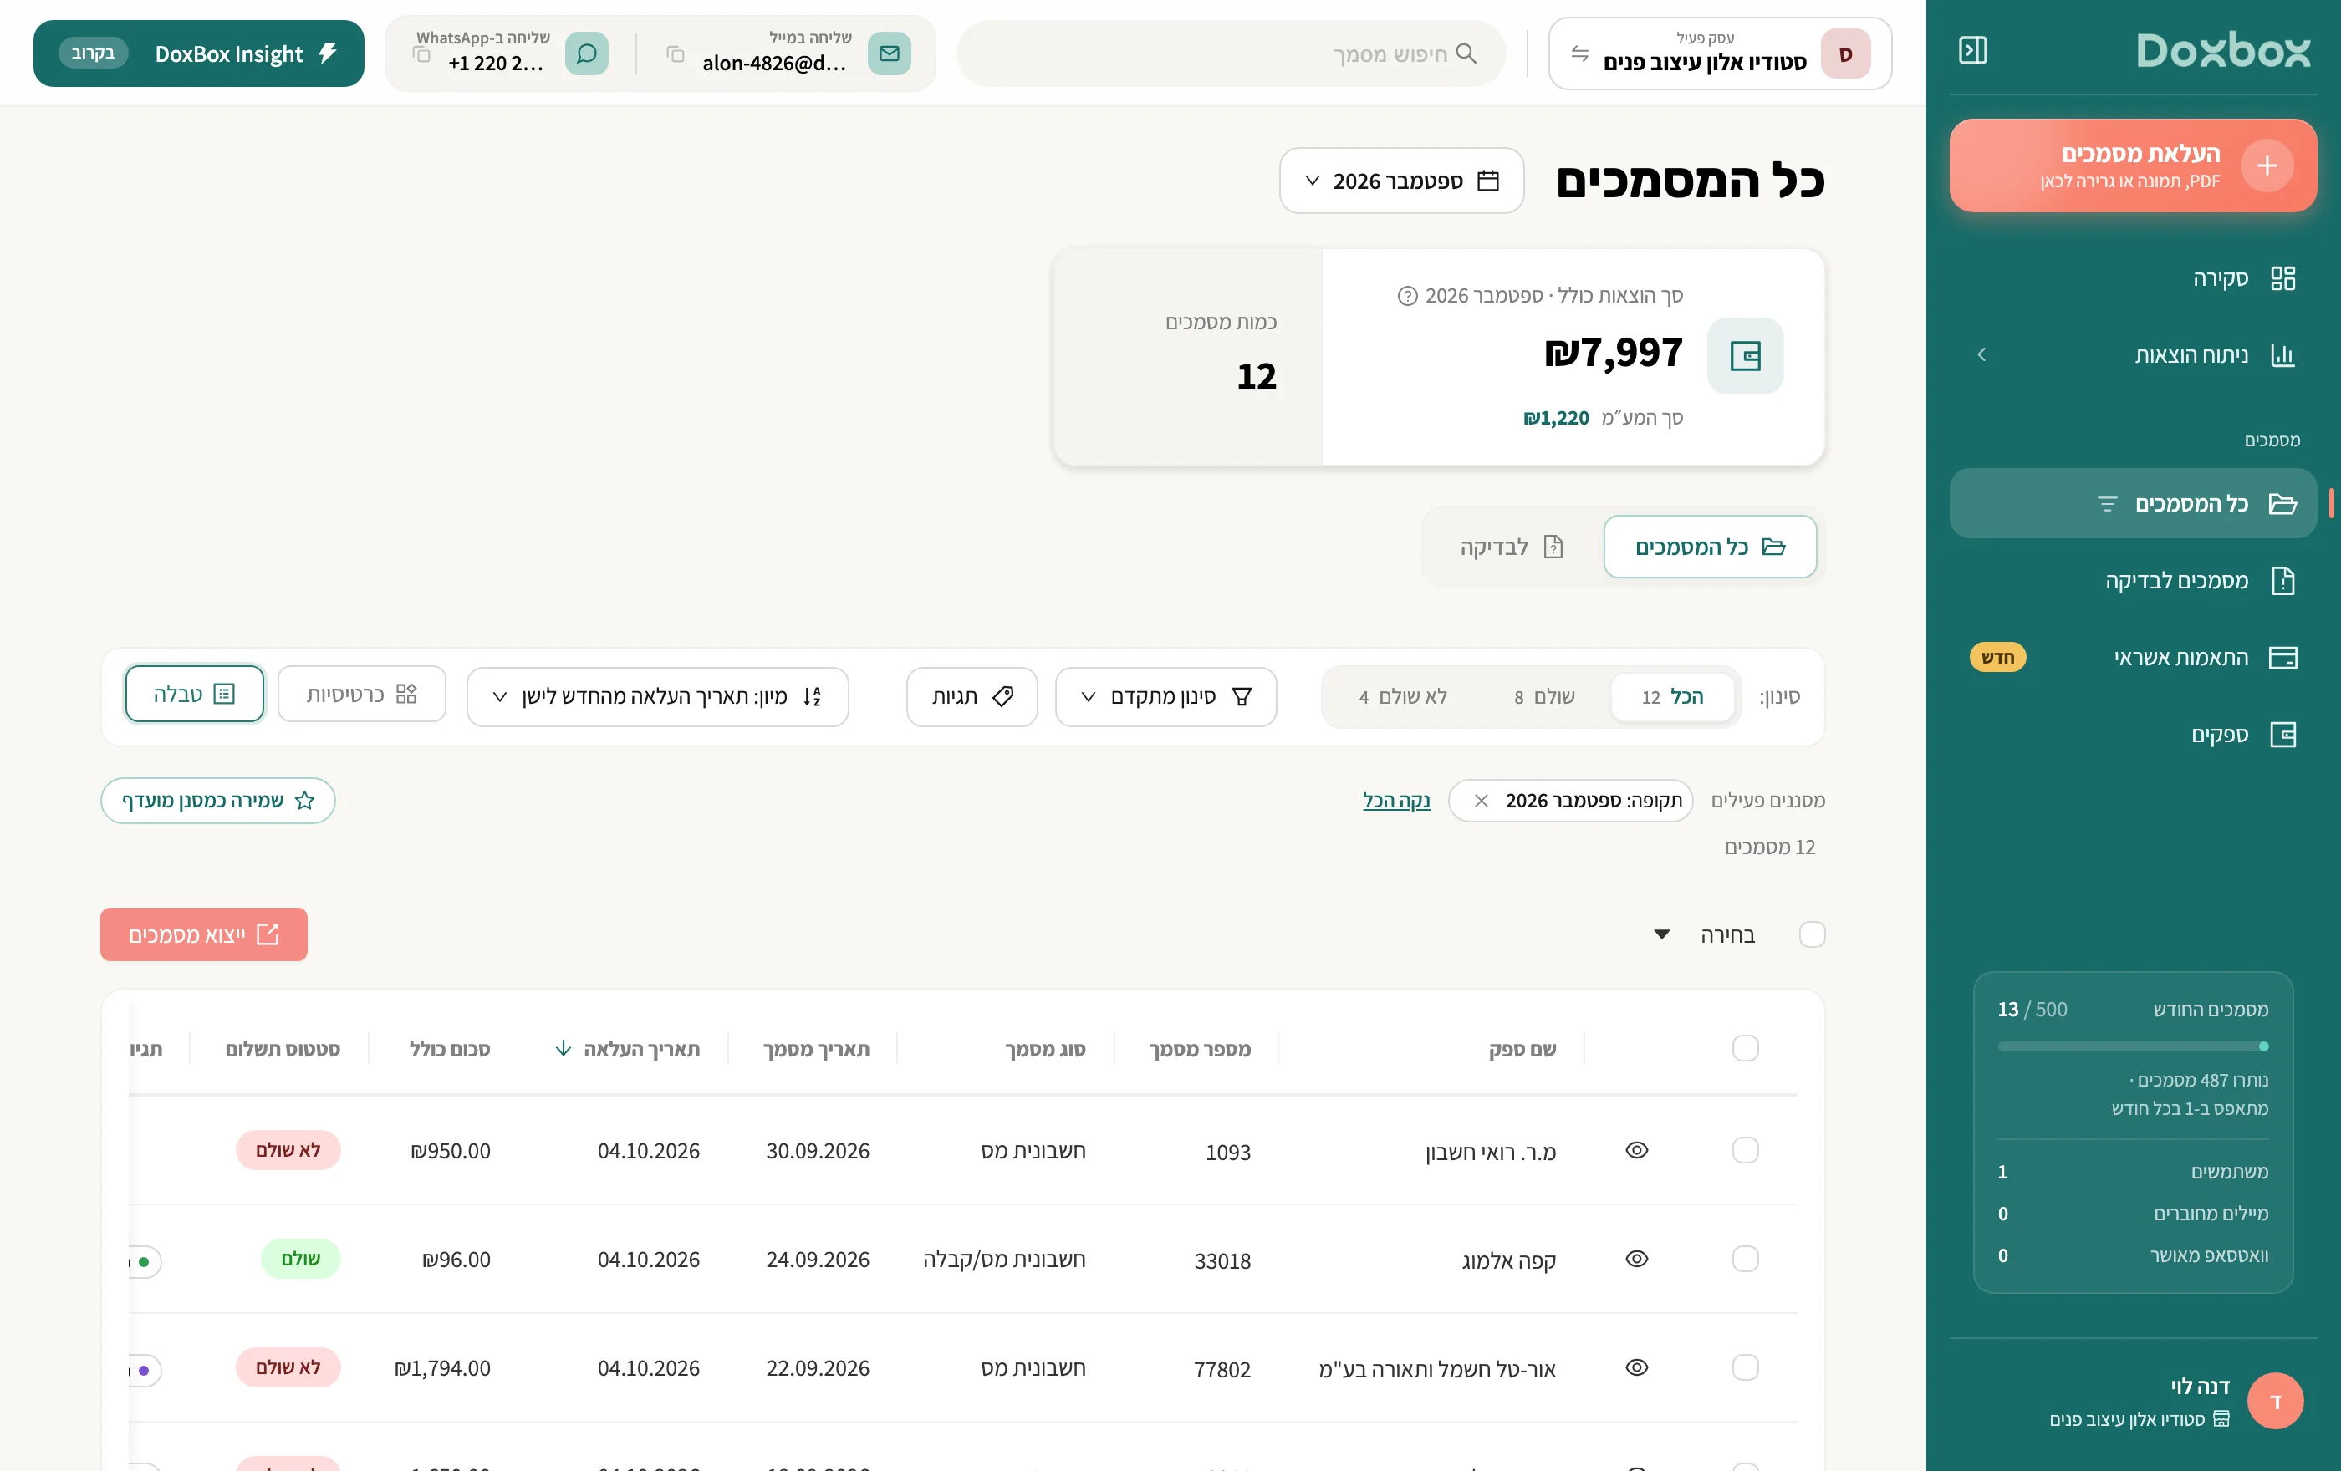Click the plus icon on העלאת מסמכים

(x=2267, y=165)
